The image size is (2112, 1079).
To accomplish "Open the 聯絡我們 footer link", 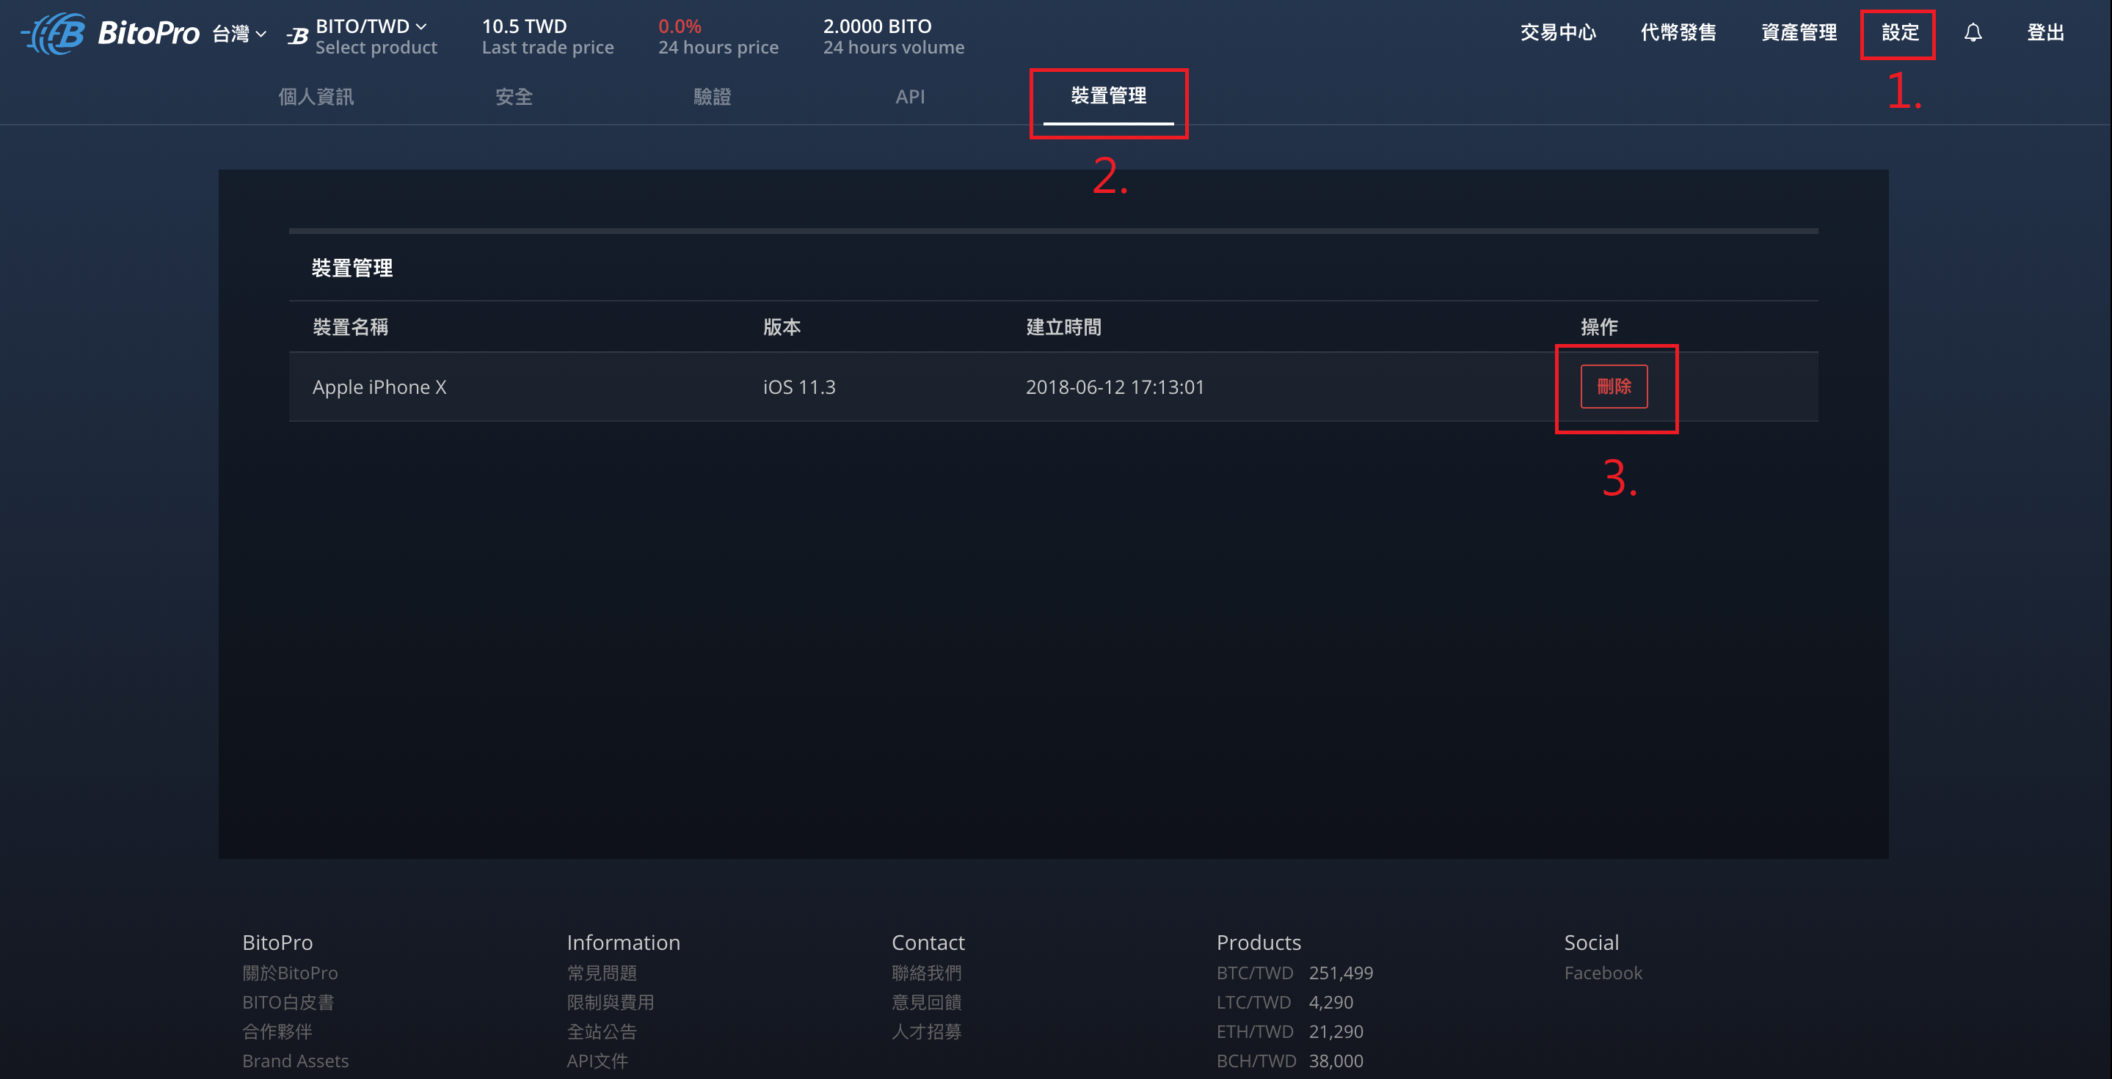I will click(926, 973).
